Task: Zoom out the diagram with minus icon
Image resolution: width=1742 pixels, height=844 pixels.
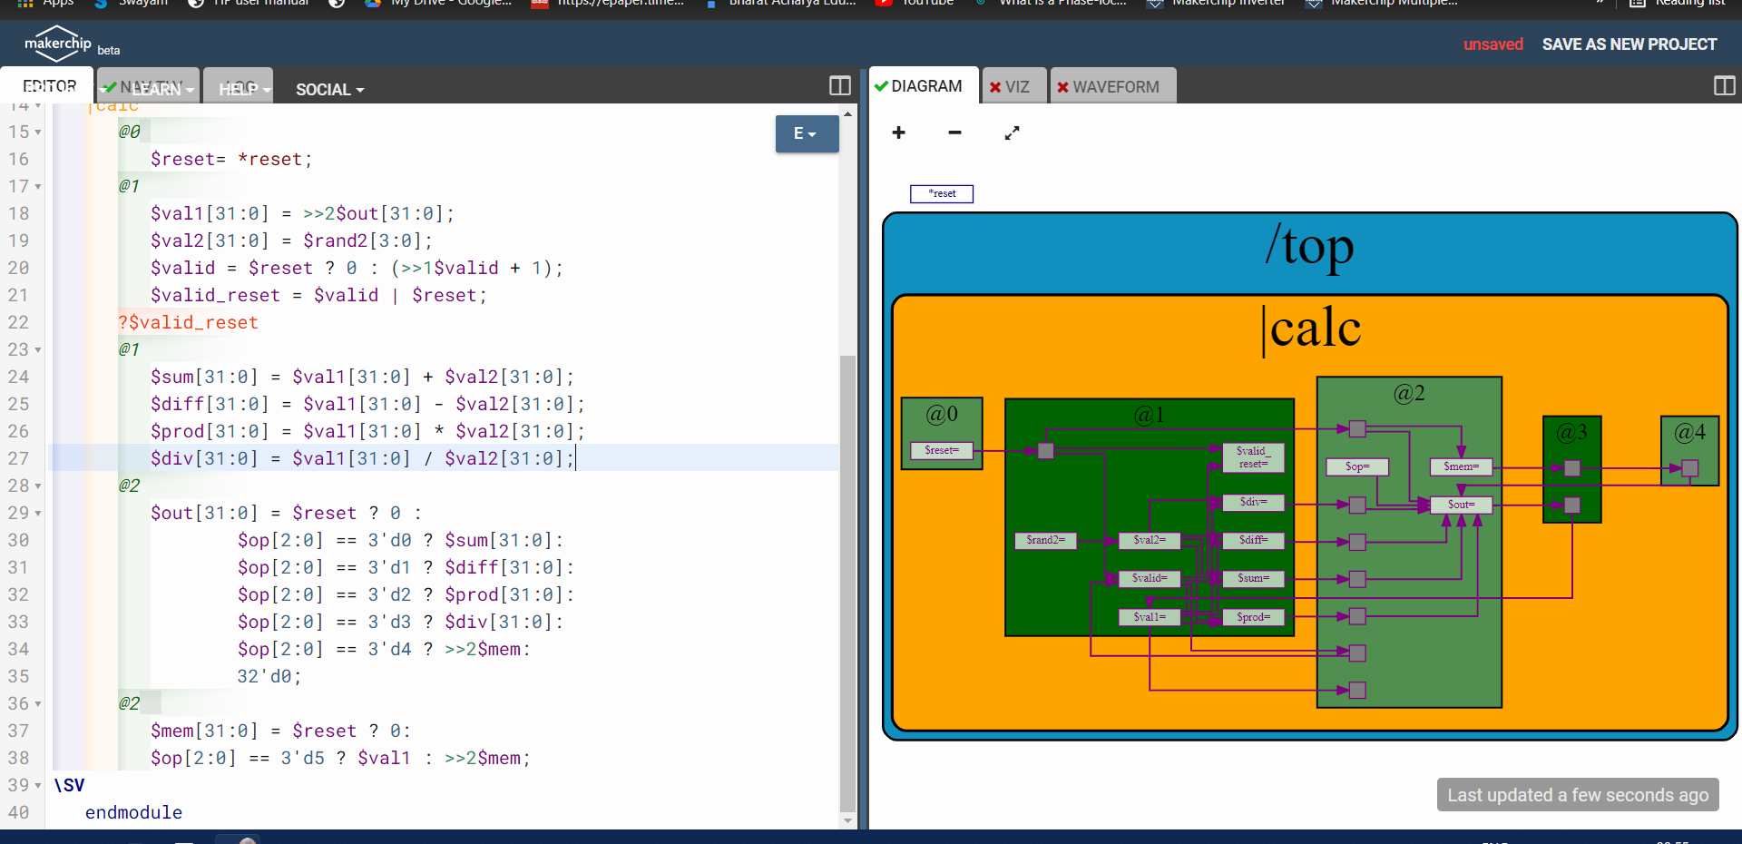Action: click(954, 132)
